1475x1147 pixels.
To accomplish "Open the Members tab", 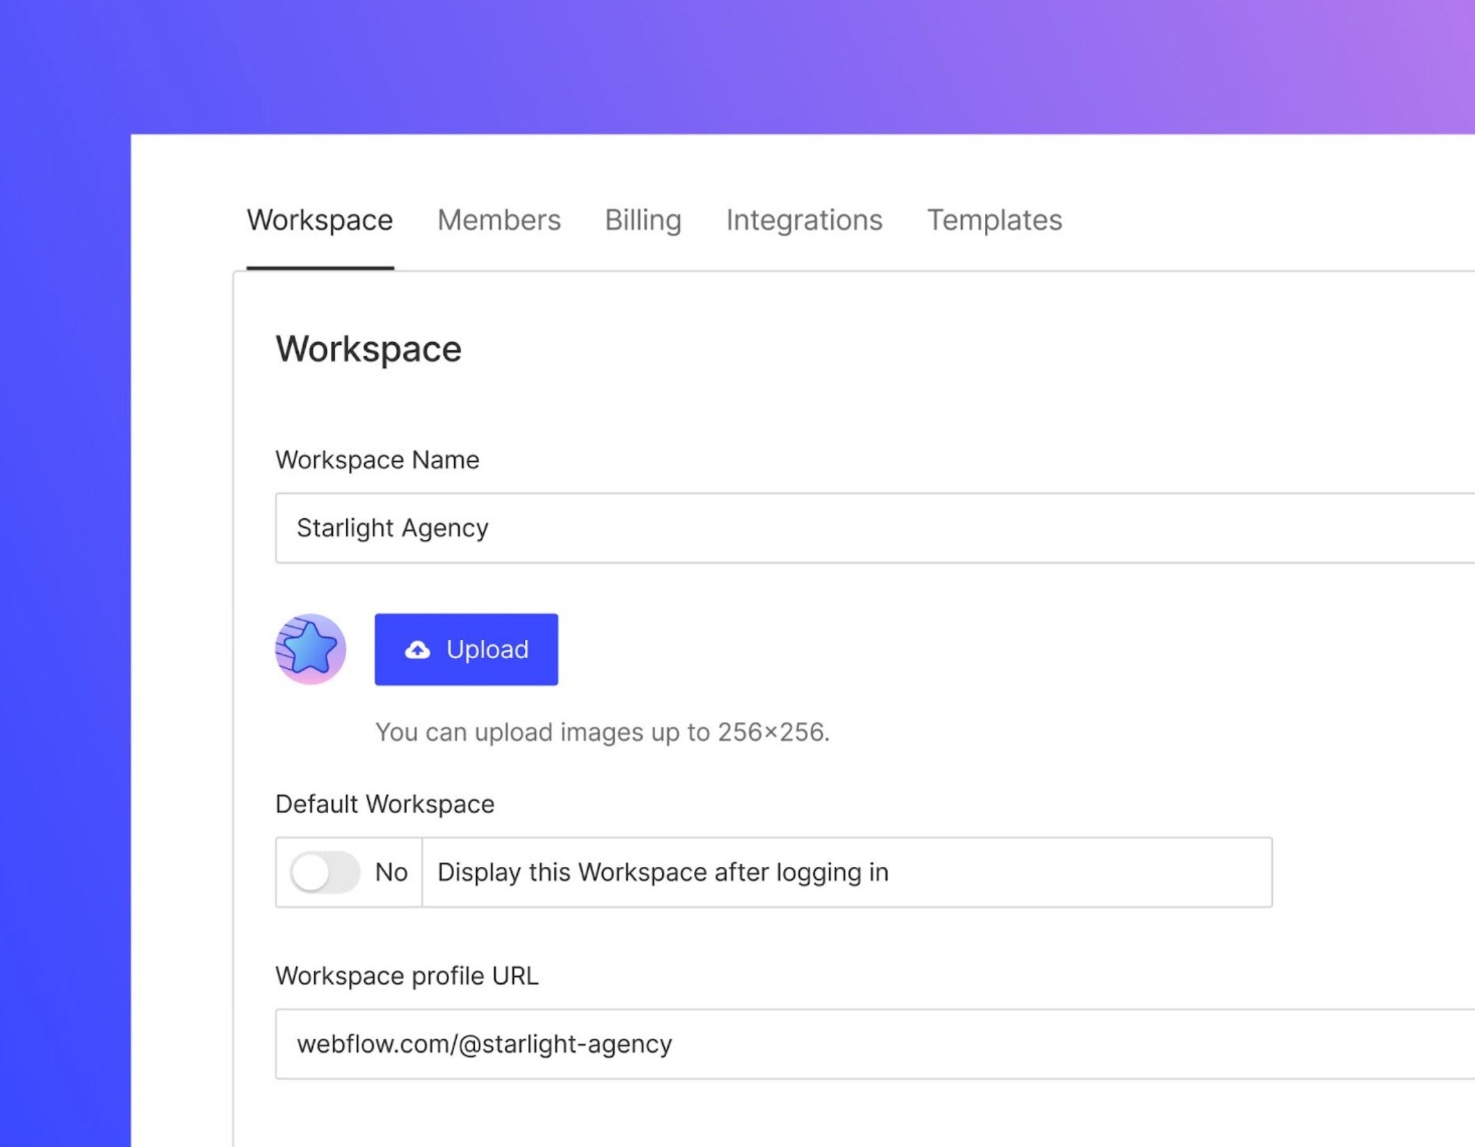I will [x=499, y=220].
